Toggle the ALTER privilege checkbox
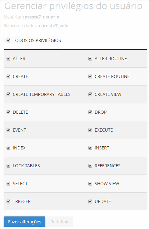This screenshot has height=229, width=149. [x=8, y=59]
